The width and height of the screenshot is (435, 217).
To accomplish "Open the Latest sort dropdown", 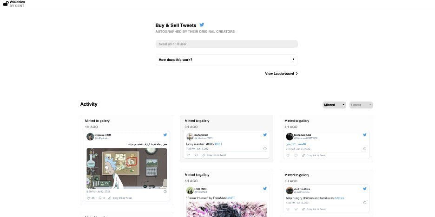I will 361,105.
